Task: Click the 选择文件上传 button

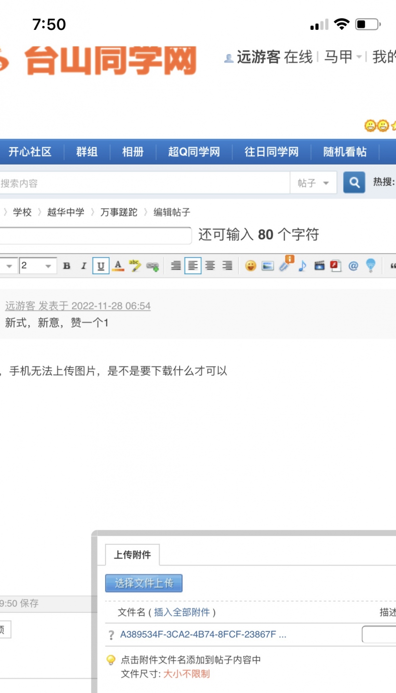Action: [x=144, y=583]
